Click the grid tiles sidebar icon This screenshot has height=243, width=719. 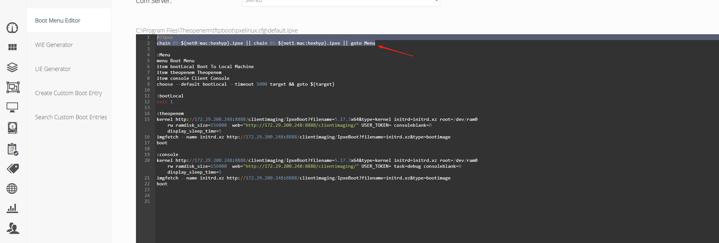coord(12,47)
